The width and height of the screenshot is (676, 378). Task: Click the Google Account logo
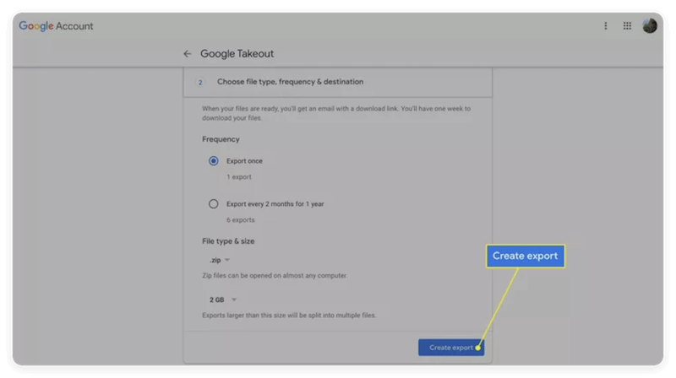point(56,26)
